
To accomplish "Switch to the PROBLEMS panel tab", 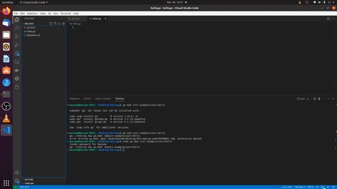I will pos(74,99).
